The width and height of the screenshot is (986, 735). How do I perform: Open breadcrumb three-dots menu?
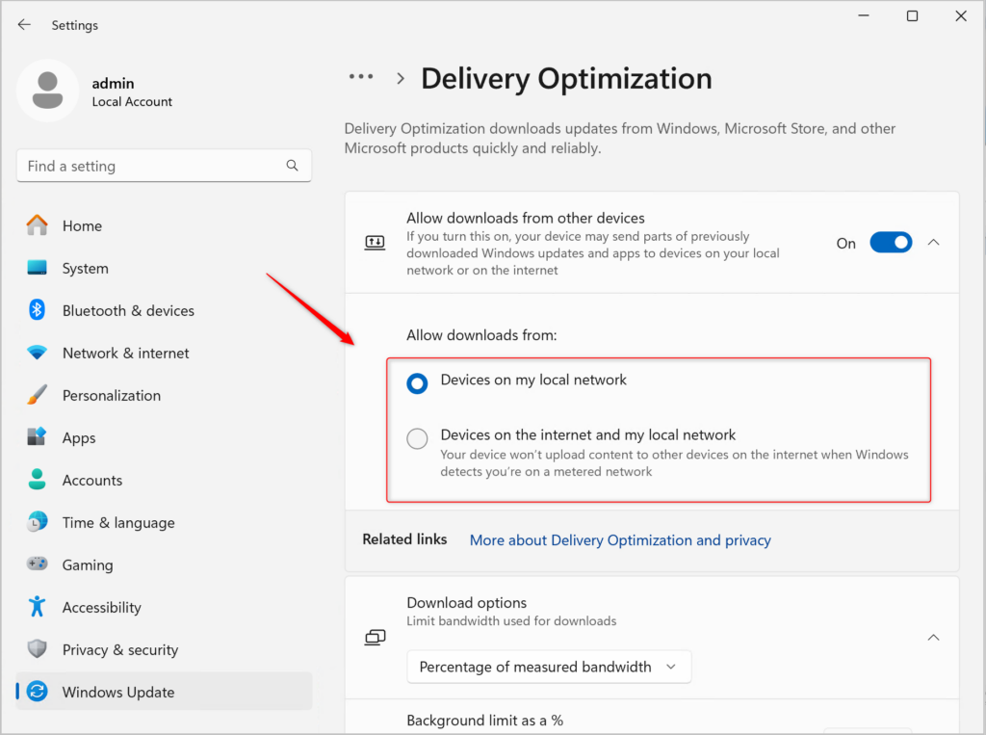point(361,77)
